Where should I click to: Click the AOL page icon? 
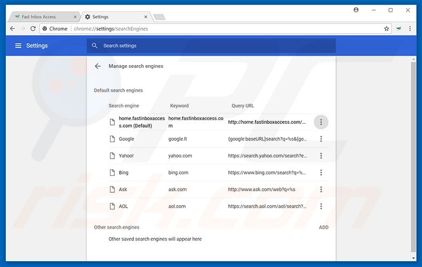tap(112, 206)
